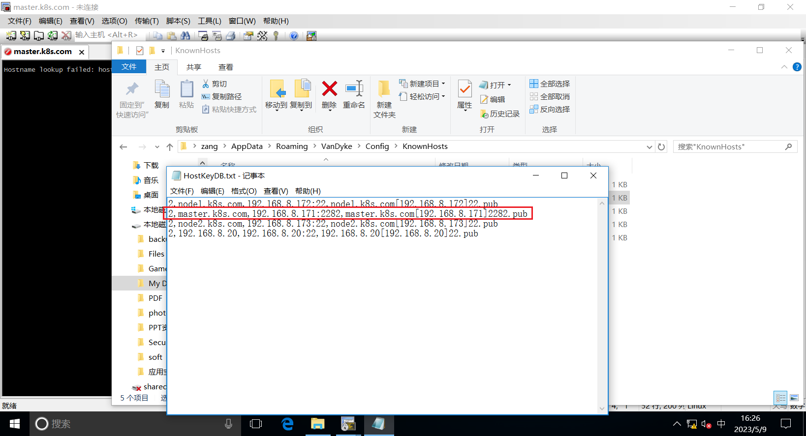
Task: Click 全部取消 select none
Action: pos(550,96)
